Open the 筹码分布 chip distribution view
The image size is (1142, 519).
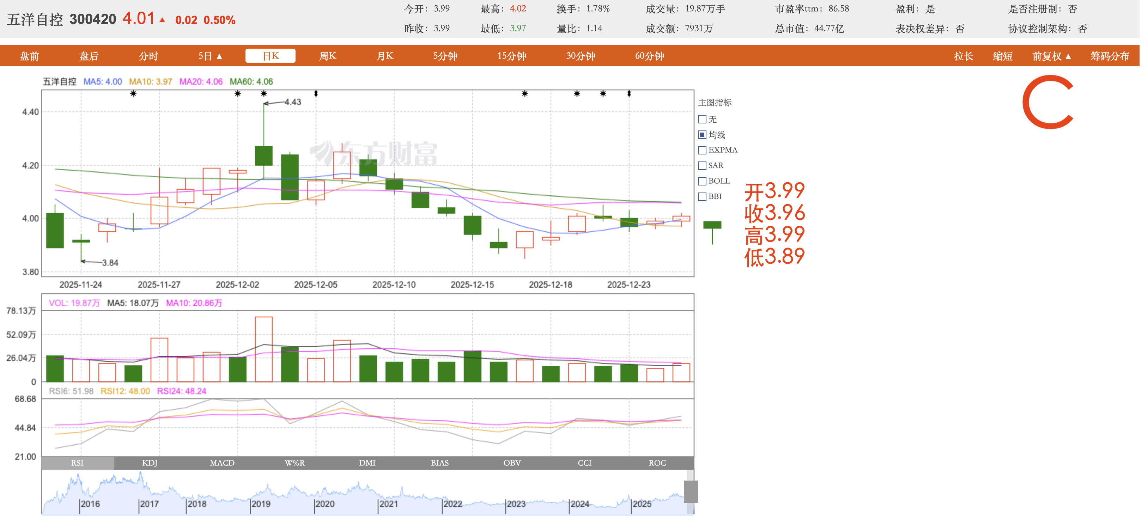[1109, 56]
